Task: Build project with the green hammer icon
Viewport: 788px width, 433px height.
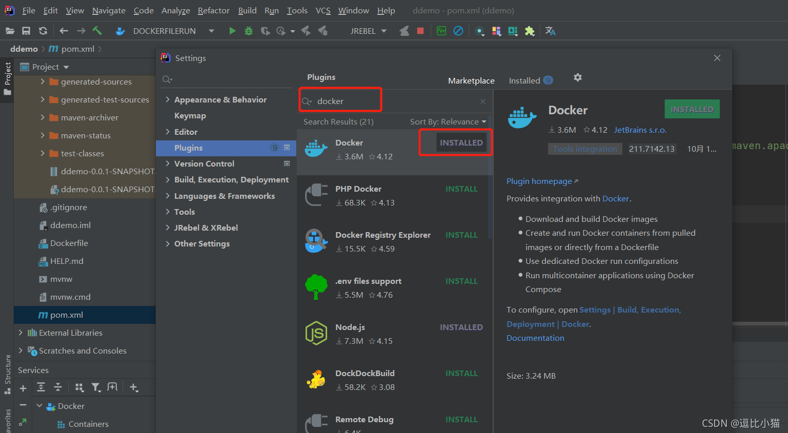Action: click(97, 31)
